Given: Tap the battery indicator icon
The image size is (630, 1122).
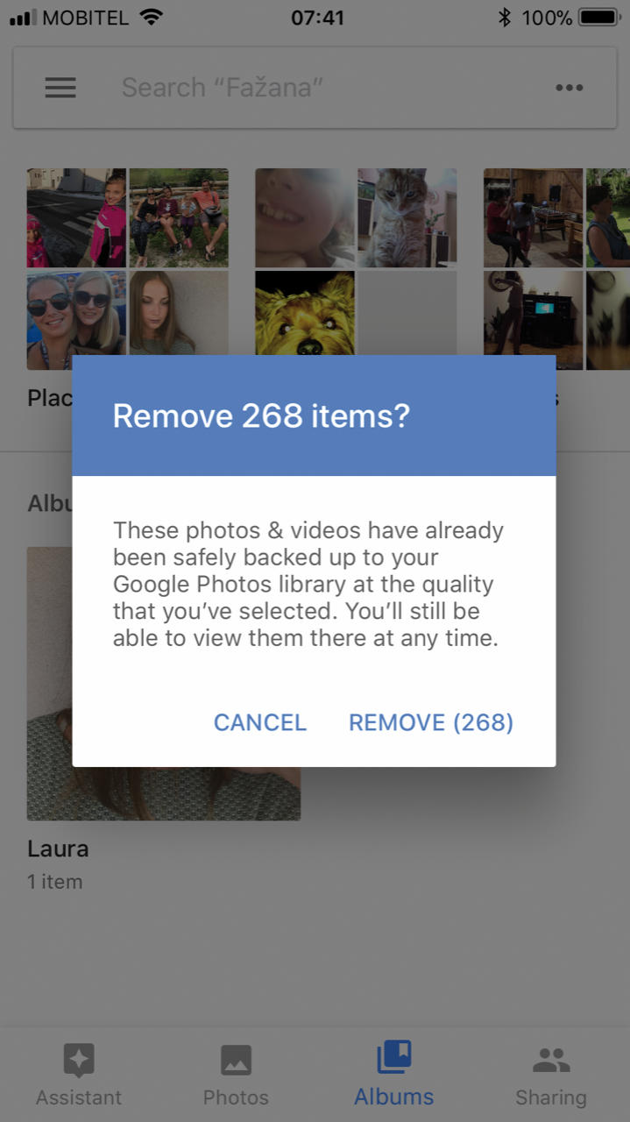Looking at the screenshot, I should click(x=599, y=17).
